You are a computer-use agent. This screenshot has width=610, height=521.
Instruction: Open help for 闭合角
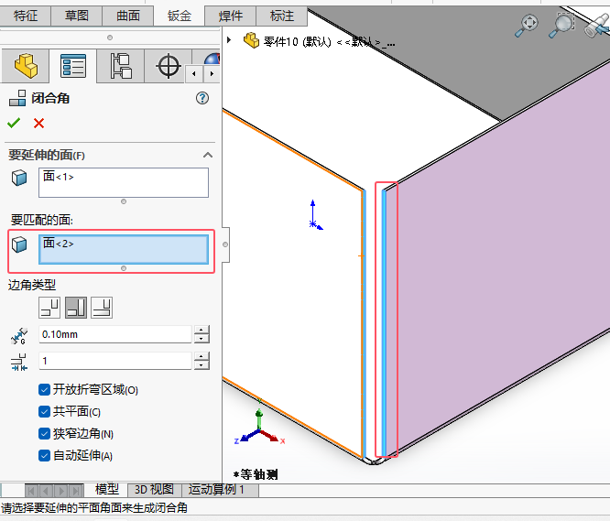(202, 98)
